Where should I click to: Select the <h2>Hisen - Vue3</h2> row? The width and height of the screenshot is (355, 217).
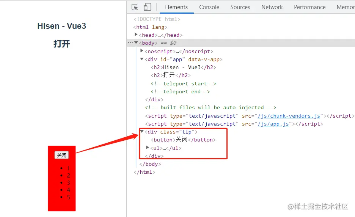[184, 67]
